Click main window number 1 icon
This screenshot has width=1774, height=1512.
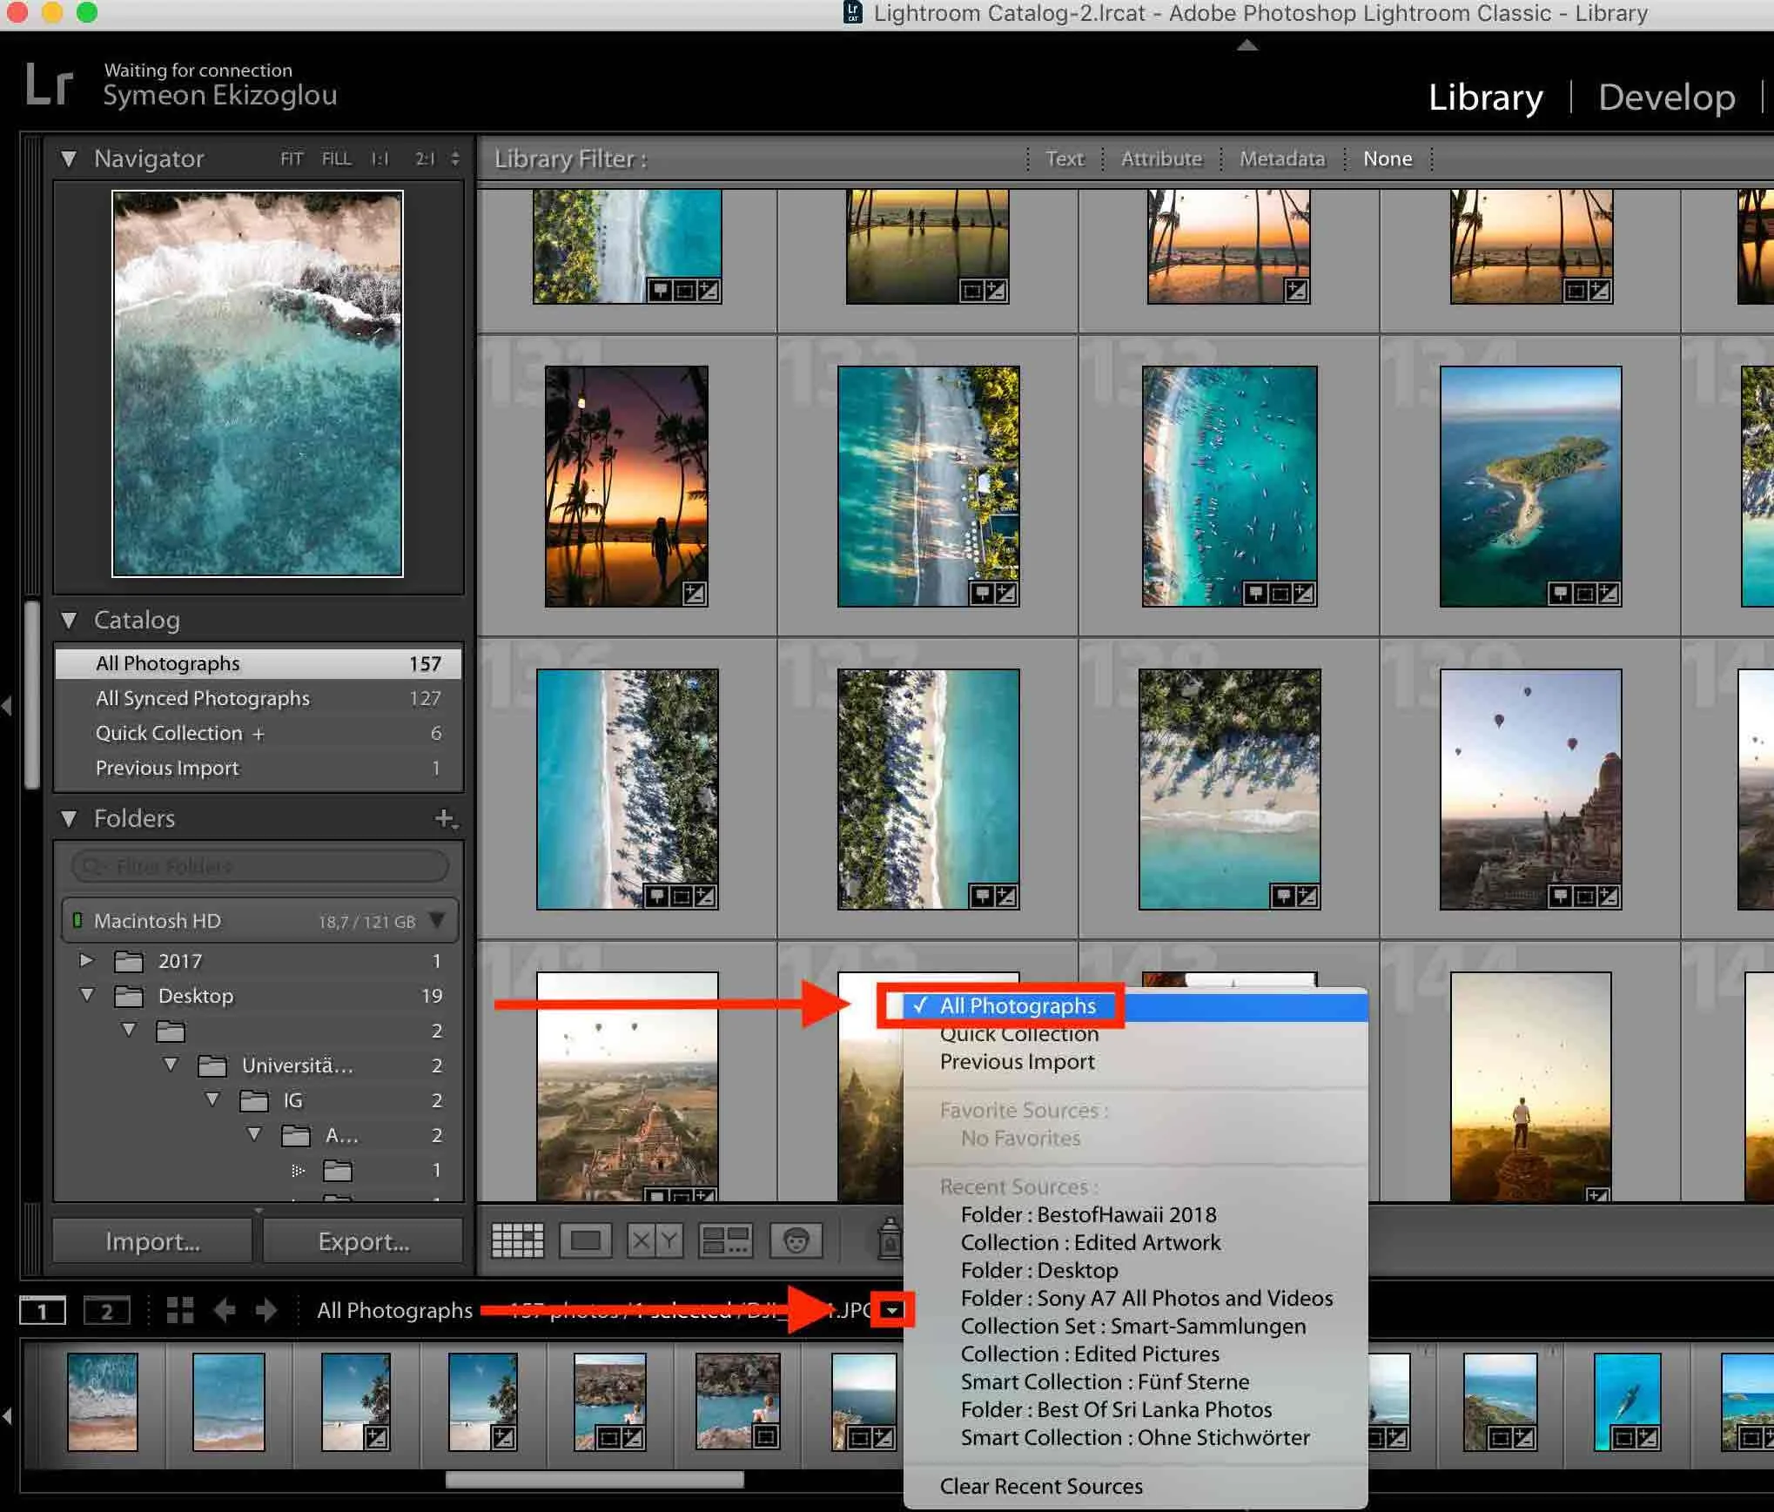tap(42, 1310)
